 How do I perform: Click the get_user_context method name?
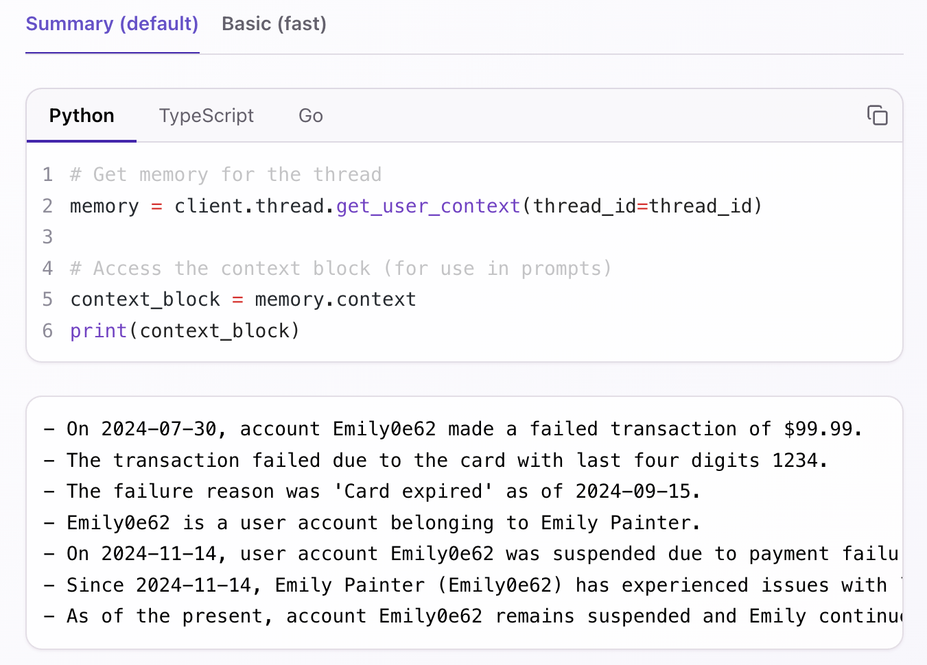[428, 206]
